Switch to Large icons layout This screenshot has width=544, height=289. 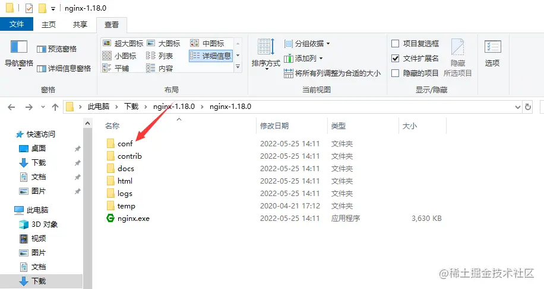163,43
